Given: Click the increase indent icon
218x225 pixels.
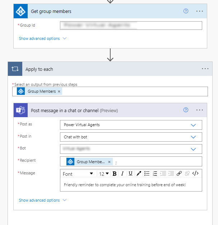Looking at the screenshot, I should pos(171,174).
